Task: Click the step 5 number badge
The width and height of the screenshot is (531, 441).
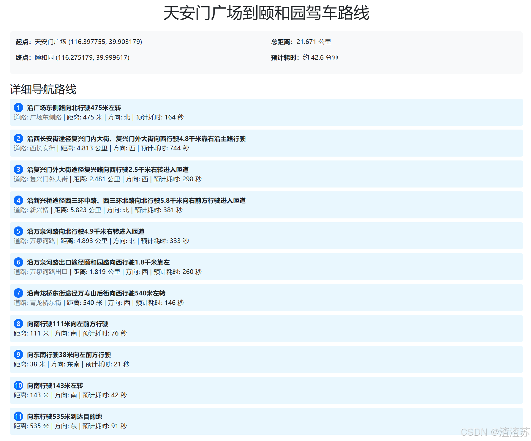Action: pyautogui.click(x=18, y=231)
